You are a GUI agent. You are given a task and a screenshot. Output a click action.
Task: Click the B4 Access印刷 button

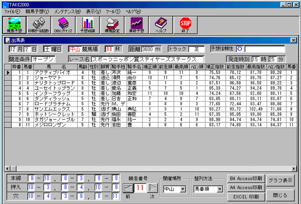point(246,178)
